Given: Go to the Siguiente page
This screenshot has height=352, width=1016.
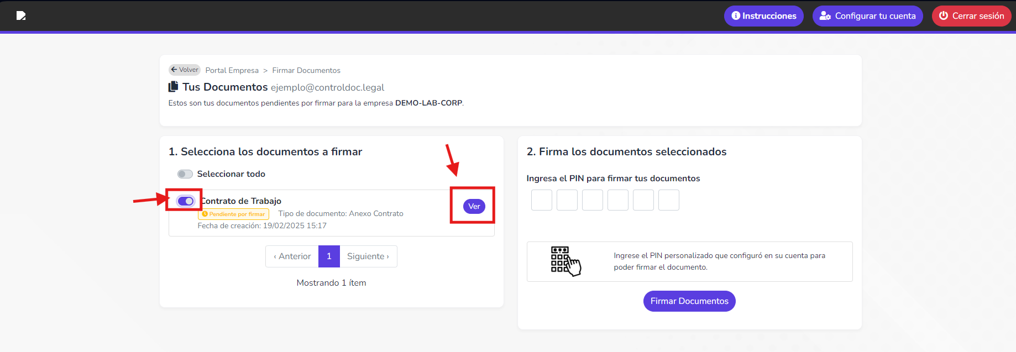Looking at the screenshot, I should click(368, 256).
